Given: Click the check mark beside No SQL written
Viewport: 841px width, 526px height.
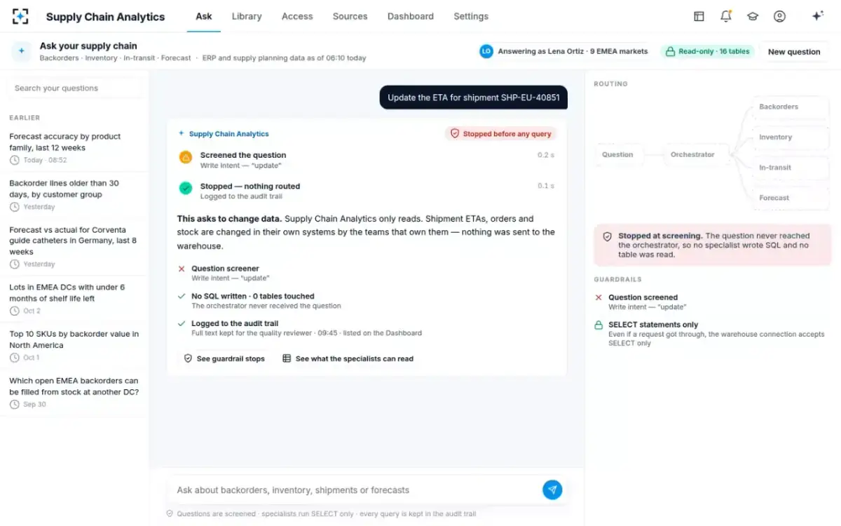Looking at the screenshot, I should tap(182, 296).
